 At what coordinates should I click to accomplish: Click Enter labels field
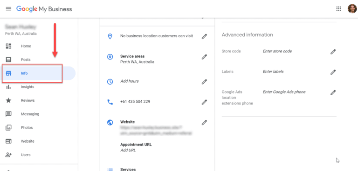pyautogui.click(x=273, y=72)
